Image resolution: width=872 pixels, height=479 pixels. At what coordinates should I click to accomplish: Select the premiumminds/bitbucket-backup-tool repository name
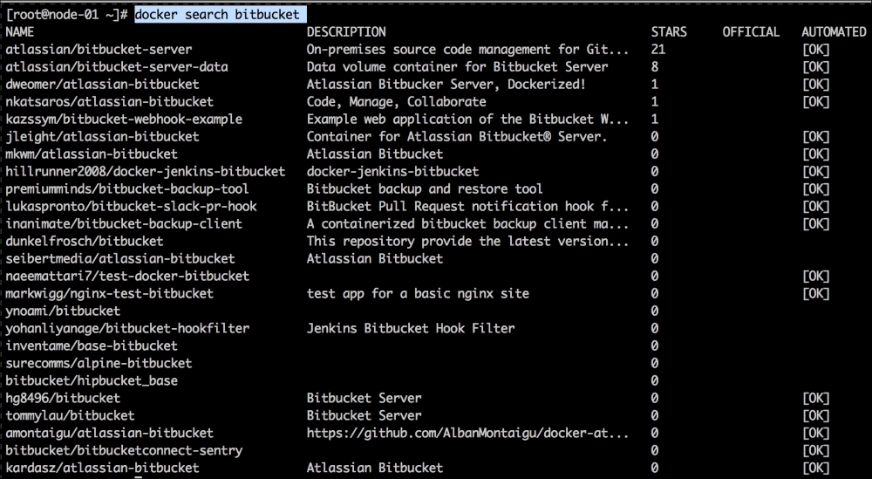(127, 189)
